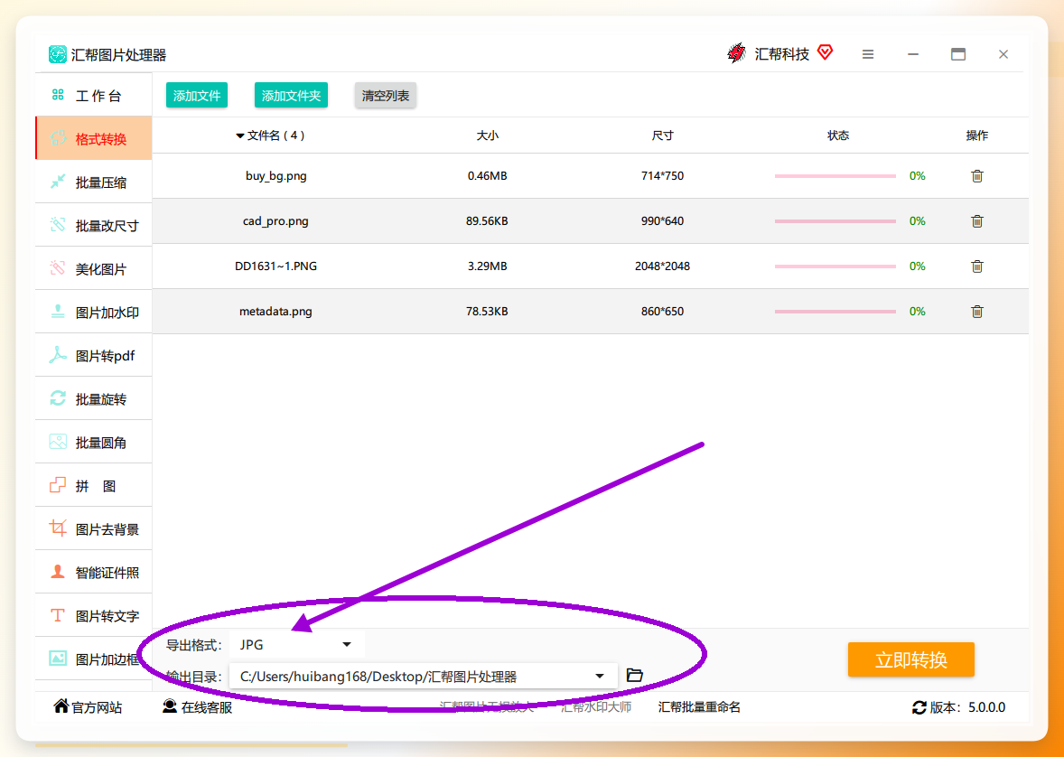Image resolution: width=1064 pixels, height=757 pixels.
Task: Sort by 文件名 column header
Action: click(x=270, y=136)
